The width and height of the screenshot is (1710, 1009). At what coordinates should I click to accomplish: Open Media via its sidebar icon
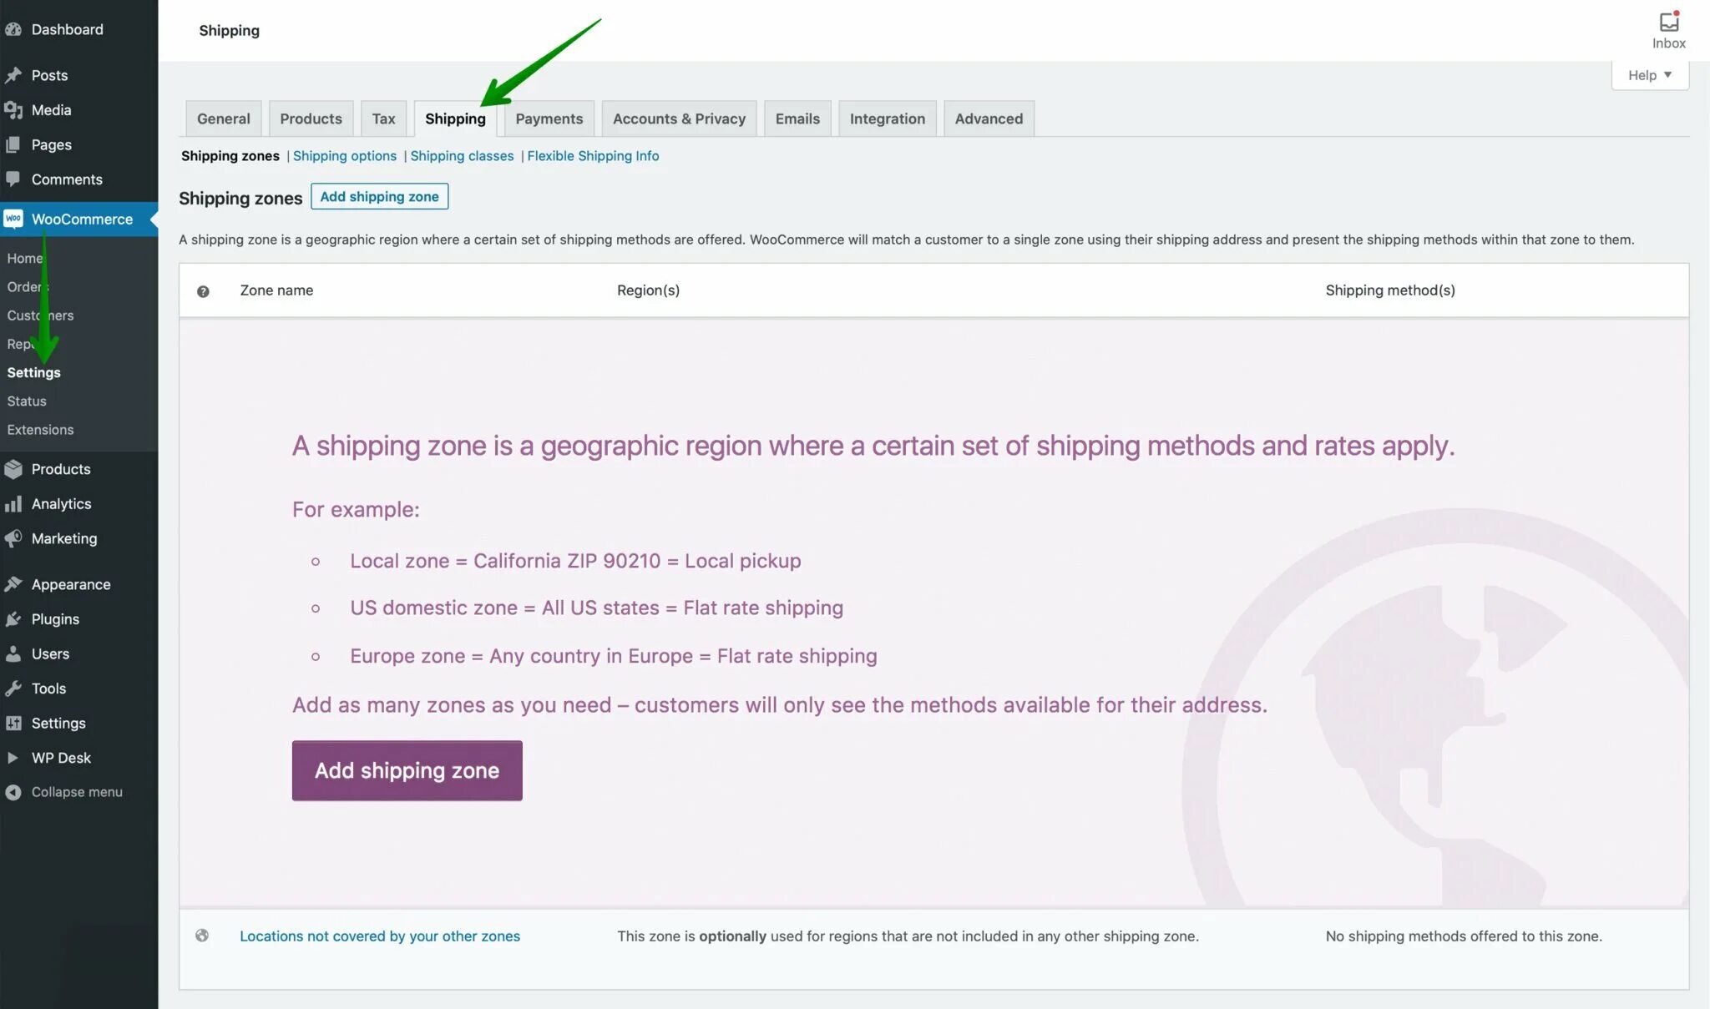click(13, 110)
